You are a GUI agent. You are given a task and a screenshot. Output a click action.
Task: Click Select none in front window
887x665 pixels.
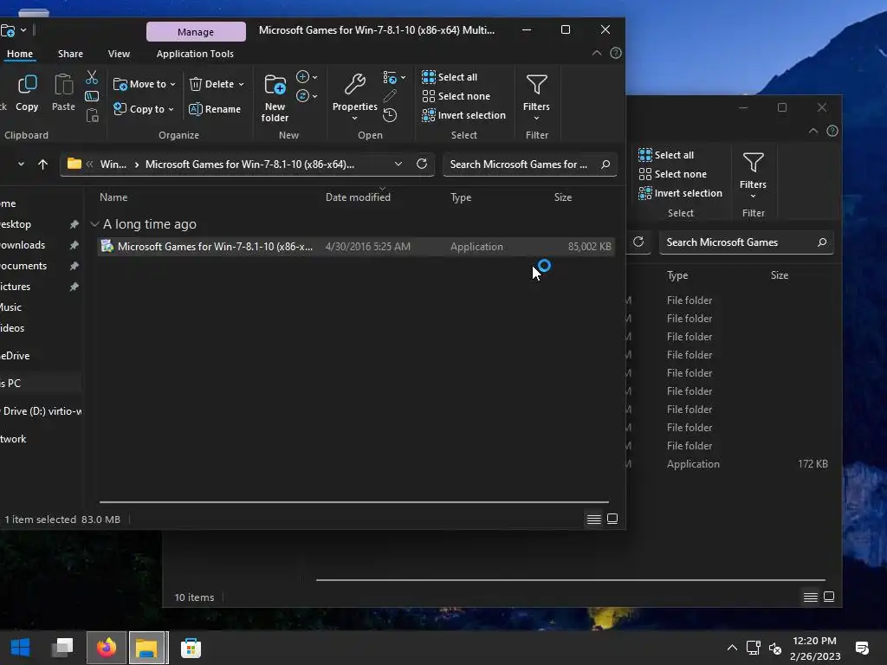pyautogui.click(x=456, y=96)
